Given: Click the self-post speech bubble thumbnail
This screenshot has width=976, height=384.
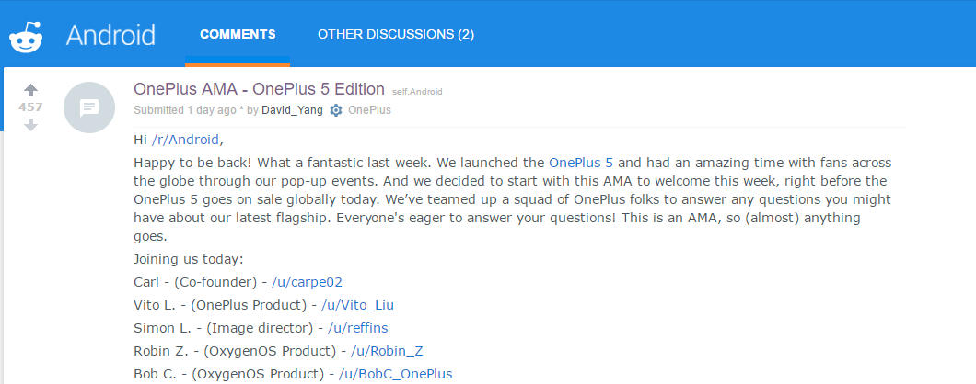Looking at the screenshot, I should point(89,107).
